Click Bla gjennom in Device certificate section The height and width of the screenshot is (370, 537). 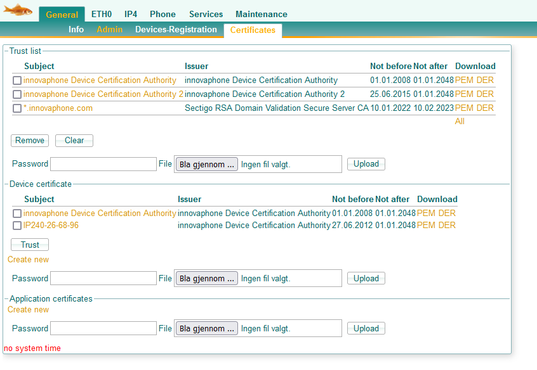tap(206, 279)
